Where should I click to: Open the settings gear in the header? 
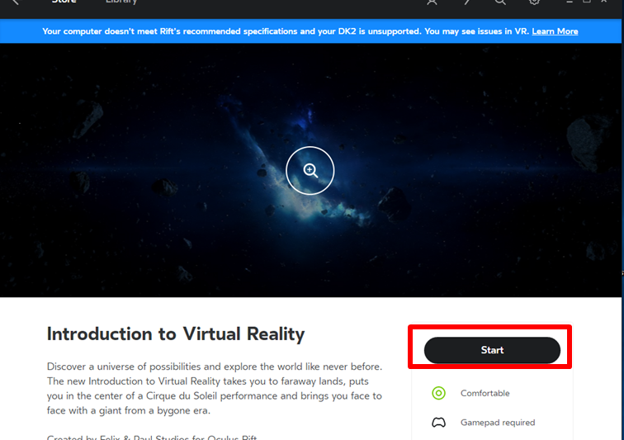click(x=534, y=2)
